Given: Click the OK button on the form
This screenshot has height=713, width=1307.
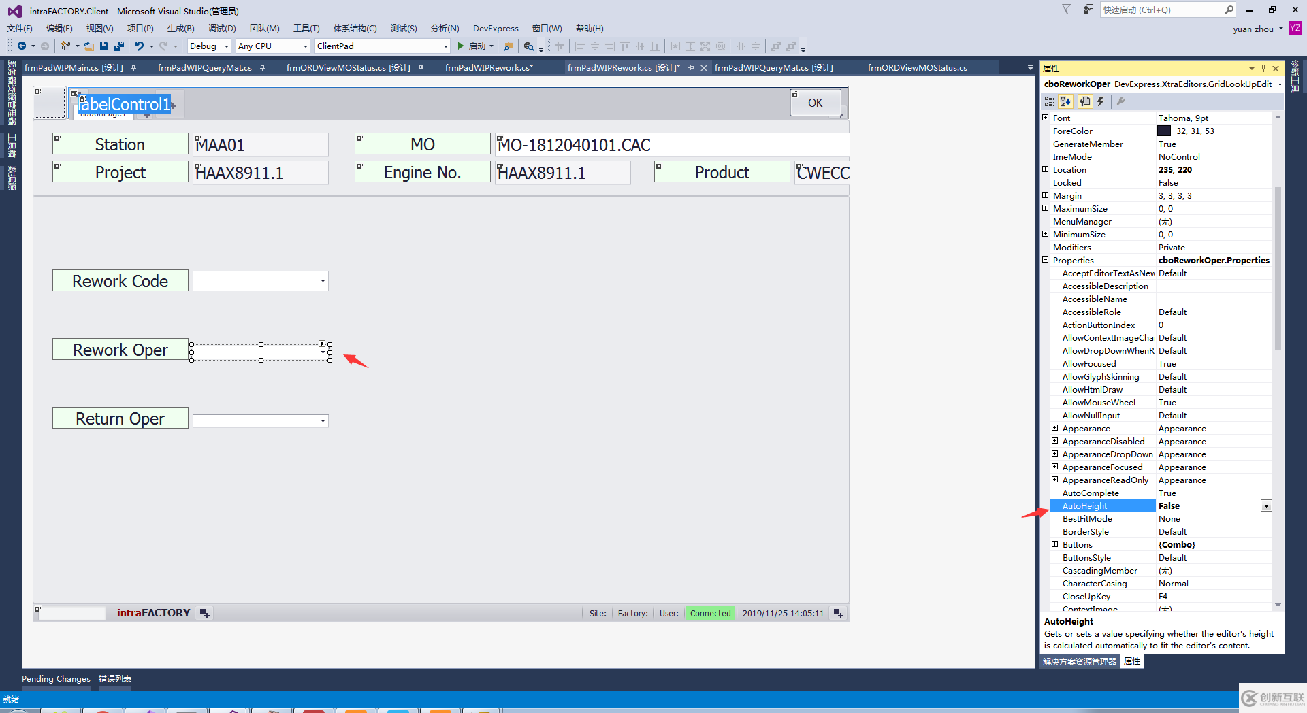Looking at the screenshot, I should [x=815, y=103].
